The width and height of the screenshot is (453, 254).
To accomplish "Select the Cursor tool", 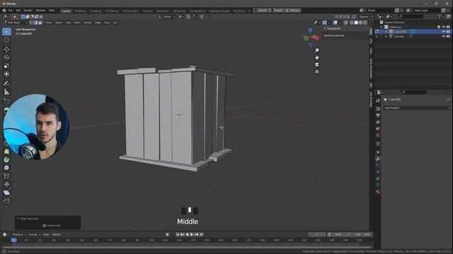I will pos(6,40).
